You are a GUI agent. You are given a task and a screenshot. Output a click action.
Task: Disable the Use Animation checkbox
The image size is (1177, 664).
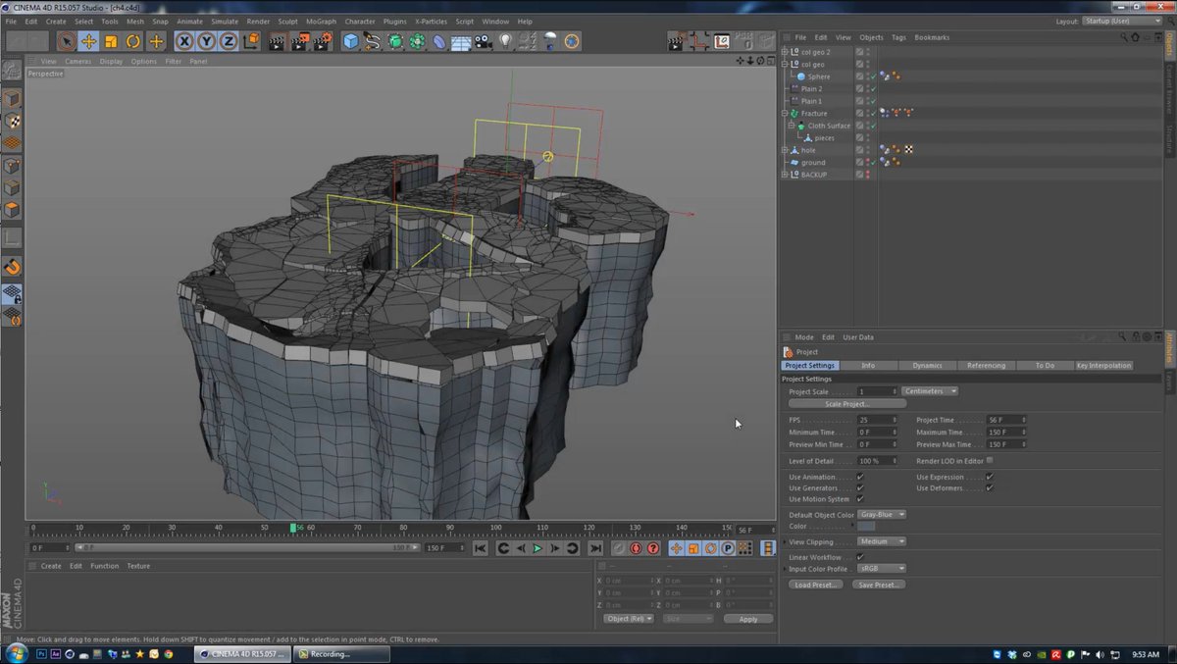coord(860,476)
